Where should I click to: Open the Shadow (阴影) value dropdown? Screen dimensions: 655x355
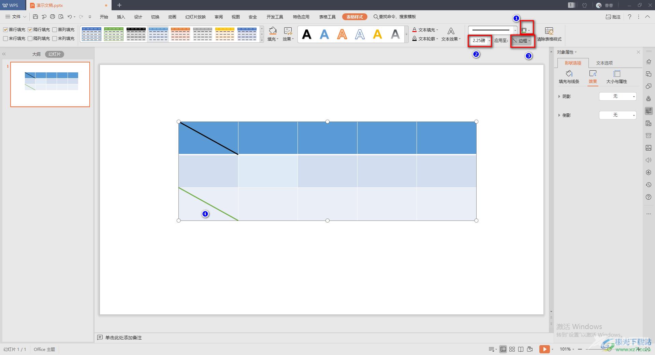[618, 97]
